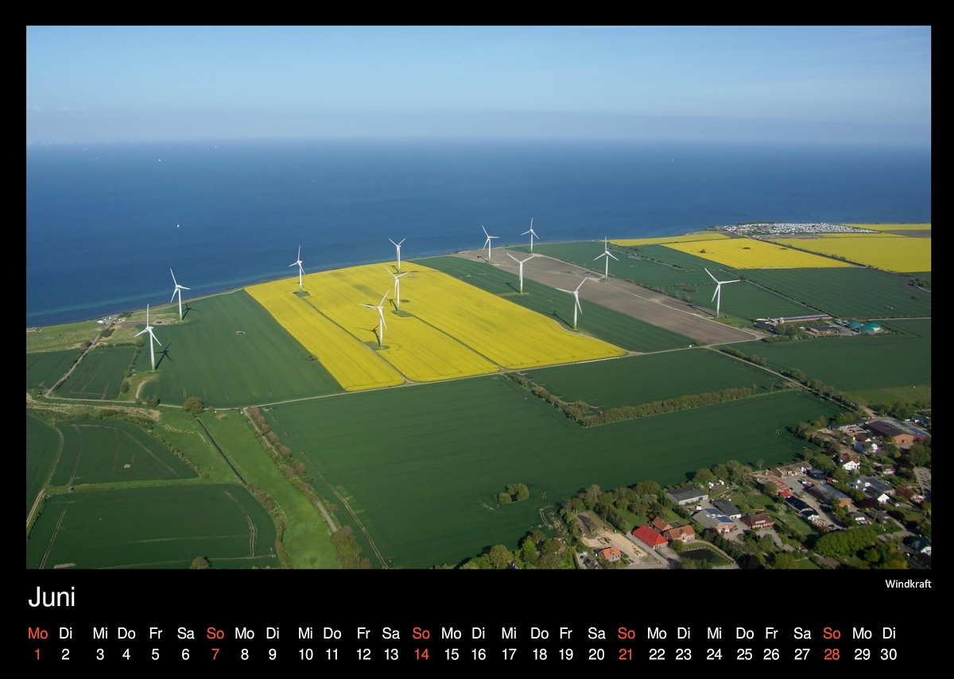The height and width of the screenshot is (679, 954).
Task: Select the red Sunday date 28
Action: [832, 654]
